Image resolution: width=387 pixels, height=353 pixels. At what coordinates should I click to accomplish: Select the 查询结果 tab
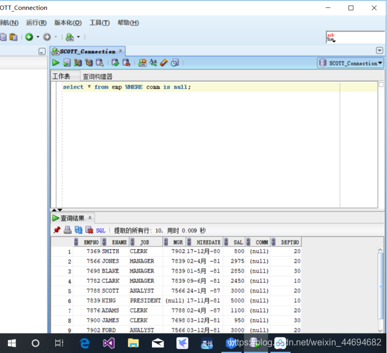pyautogui.click(x=72, y=218)
